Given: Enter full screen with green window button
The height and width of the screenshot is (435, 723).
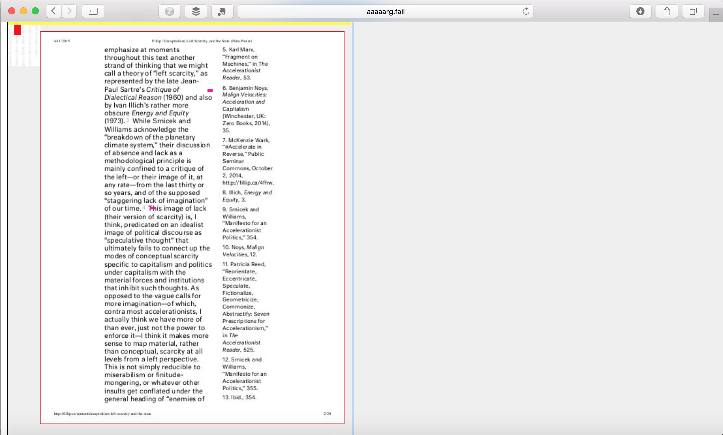Looking at the screenshot, I should (x=35, y=11).
